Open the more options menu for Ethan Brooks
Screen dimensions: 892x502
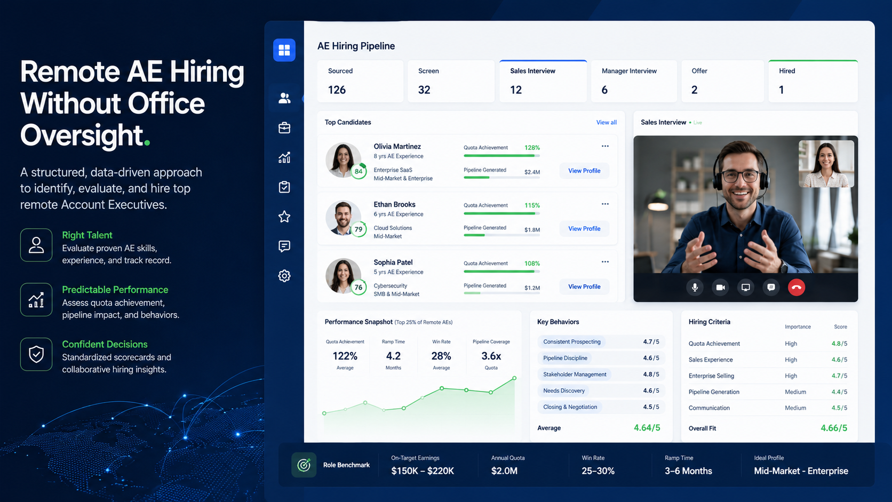click(605, 204)
